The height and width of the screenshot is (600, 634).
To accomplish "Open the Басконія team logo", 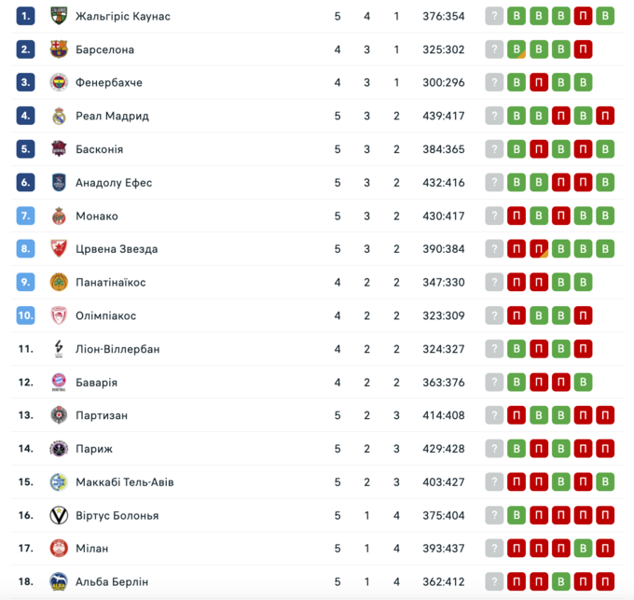I will click(x=59, y=149).
